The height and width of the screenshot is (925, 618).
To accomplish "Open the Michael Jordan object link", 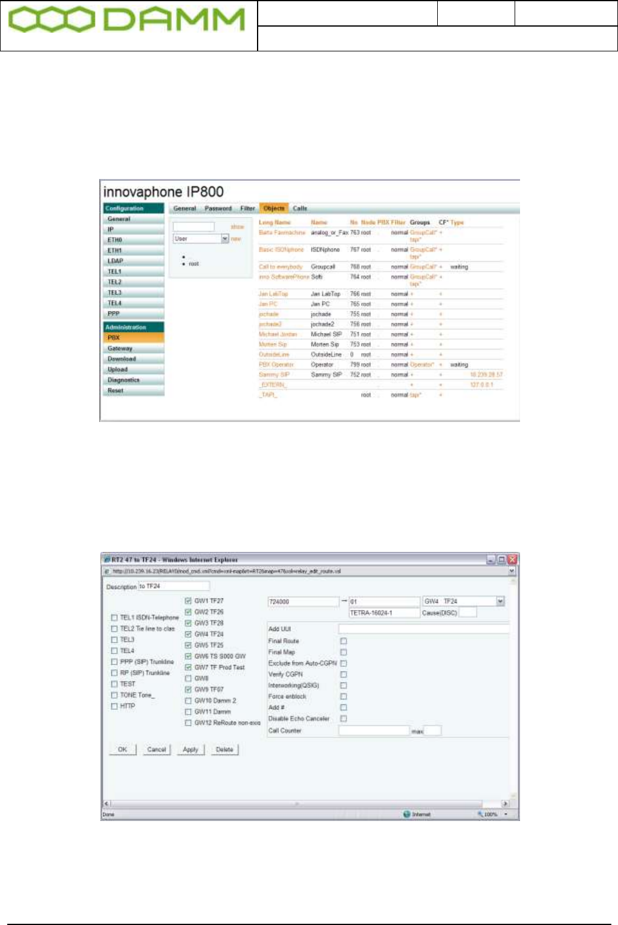I will click(278, 334).
